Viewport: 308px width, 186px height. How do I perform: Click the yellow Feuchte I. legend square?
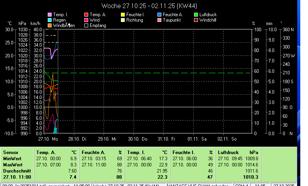(x=123, y=15)
